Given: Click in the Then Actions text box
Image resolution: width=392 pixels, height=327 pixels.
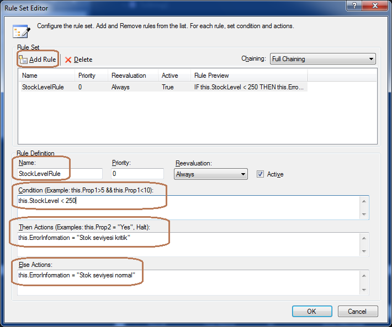Looking at the screenshot, I should [x=188, y=244].
